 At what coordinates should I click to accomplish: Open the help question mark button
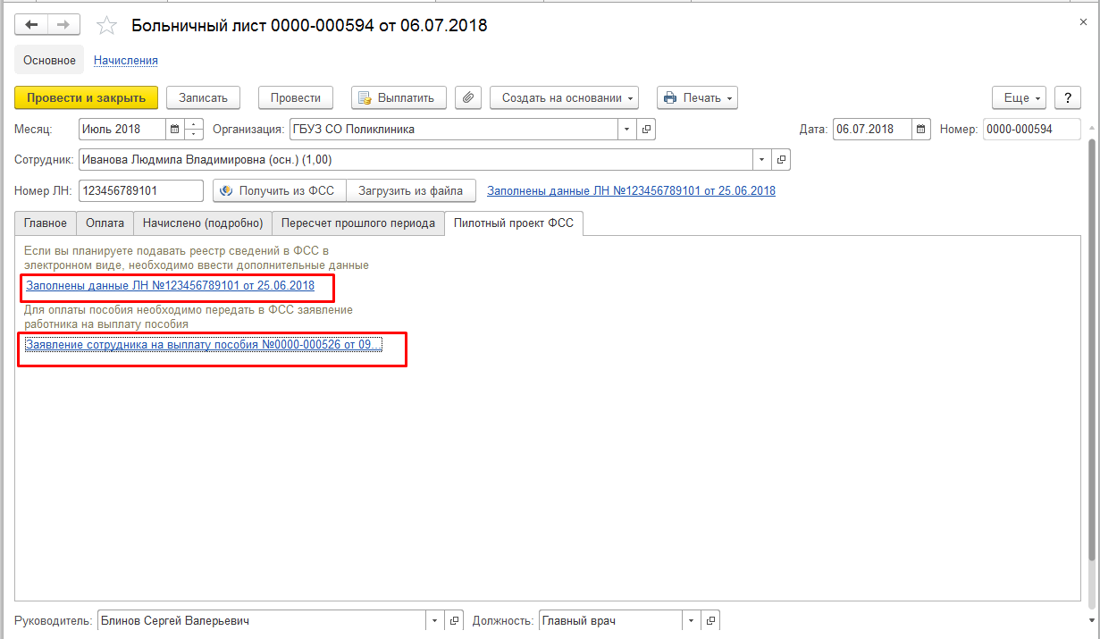tap(1067, 98)
